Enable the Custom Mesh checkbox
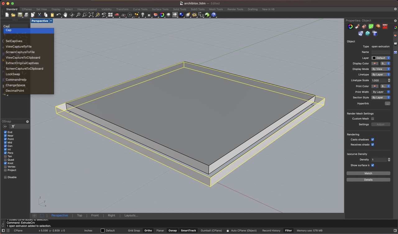This screenshot has height=234, width=398. pos(373,119)
